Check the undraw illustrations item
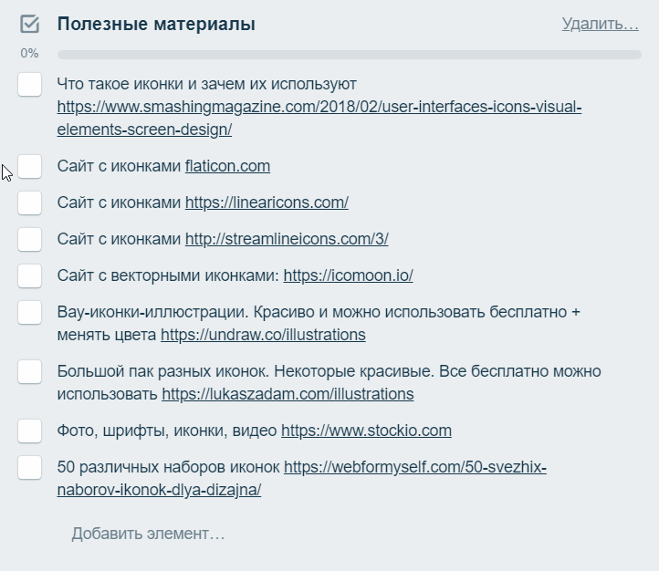The image size is (659, 571). coord(30,312)
